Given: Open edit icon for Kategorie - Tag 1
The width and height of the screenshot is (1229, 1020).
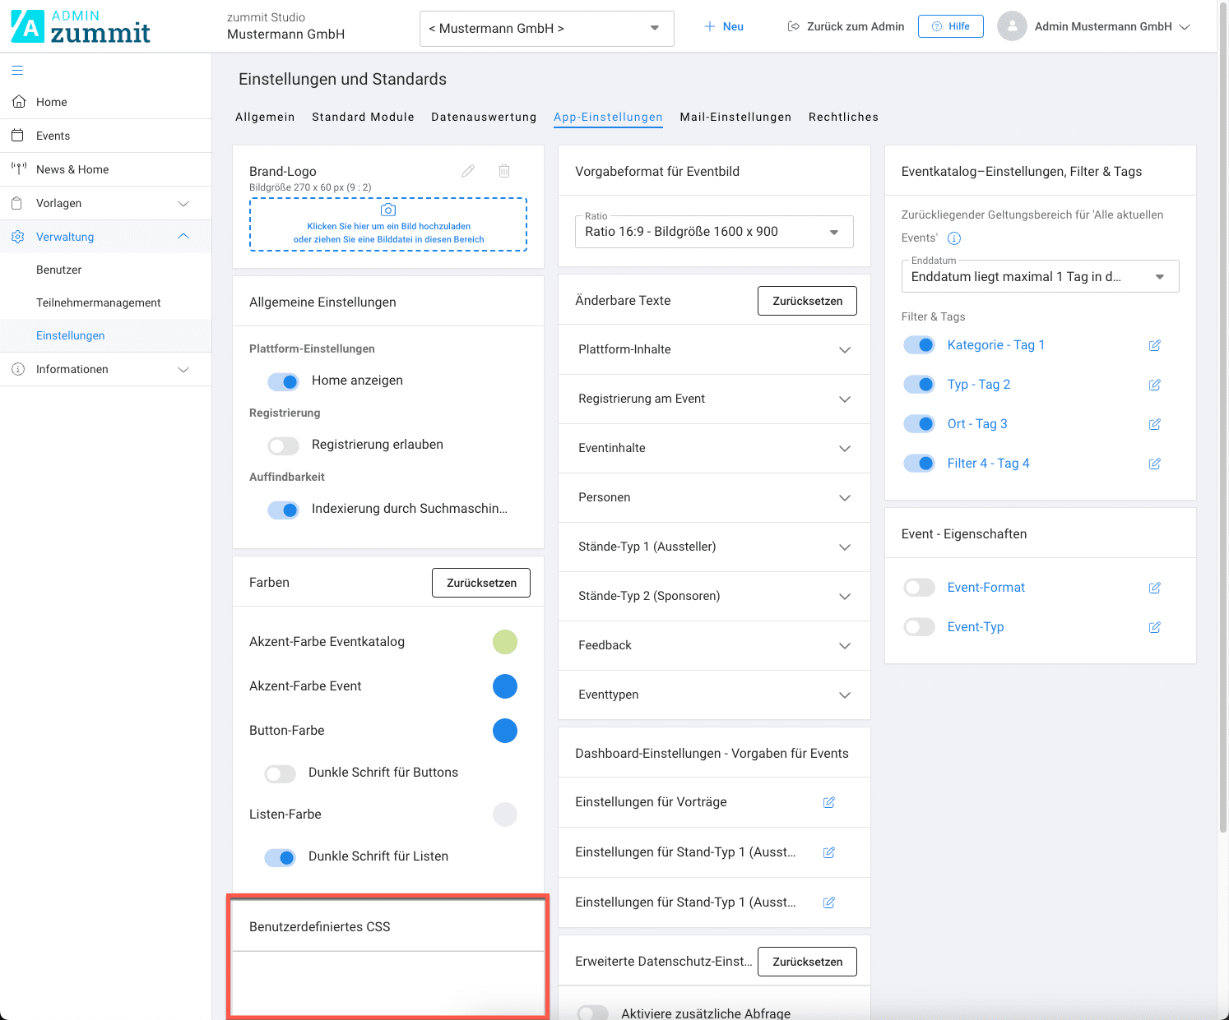Looking at the screenshot, I should [x=1154, y=345].
